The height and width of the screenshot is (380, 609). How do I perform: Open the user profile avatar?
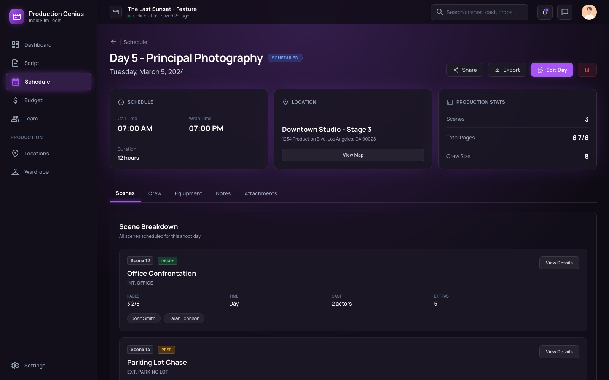click(589, 12)
